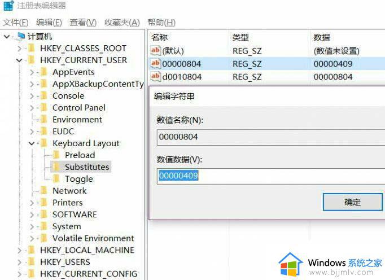The height and width of the screenshot is (280, 385).
Task: Select the AppXBackupContentTy key label
Action: [x=98, y=84]
